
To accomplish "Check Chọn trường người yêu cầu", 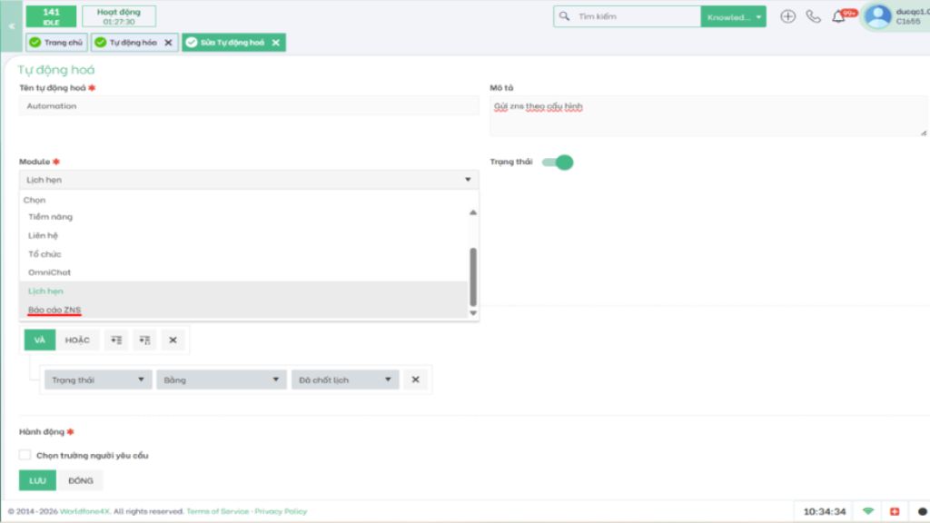I will click(x=25, y=455).
